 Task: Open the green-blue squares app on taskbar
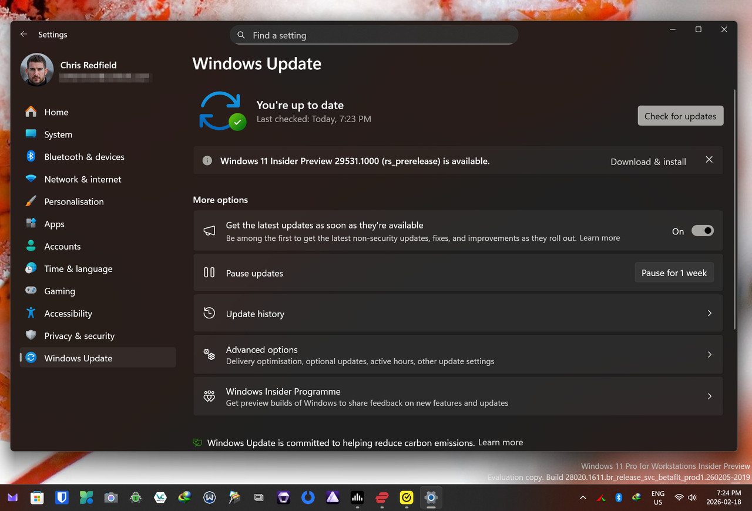(x=86, y=497)
